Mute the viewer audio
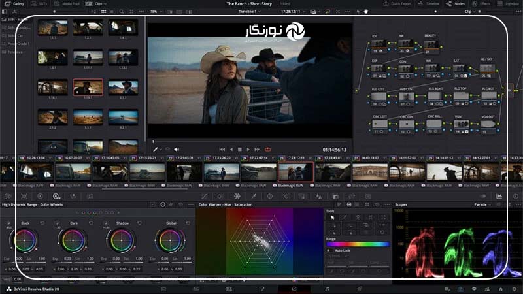Image resolution: width=523 pixels, height=294 pixels. [177, 150]
